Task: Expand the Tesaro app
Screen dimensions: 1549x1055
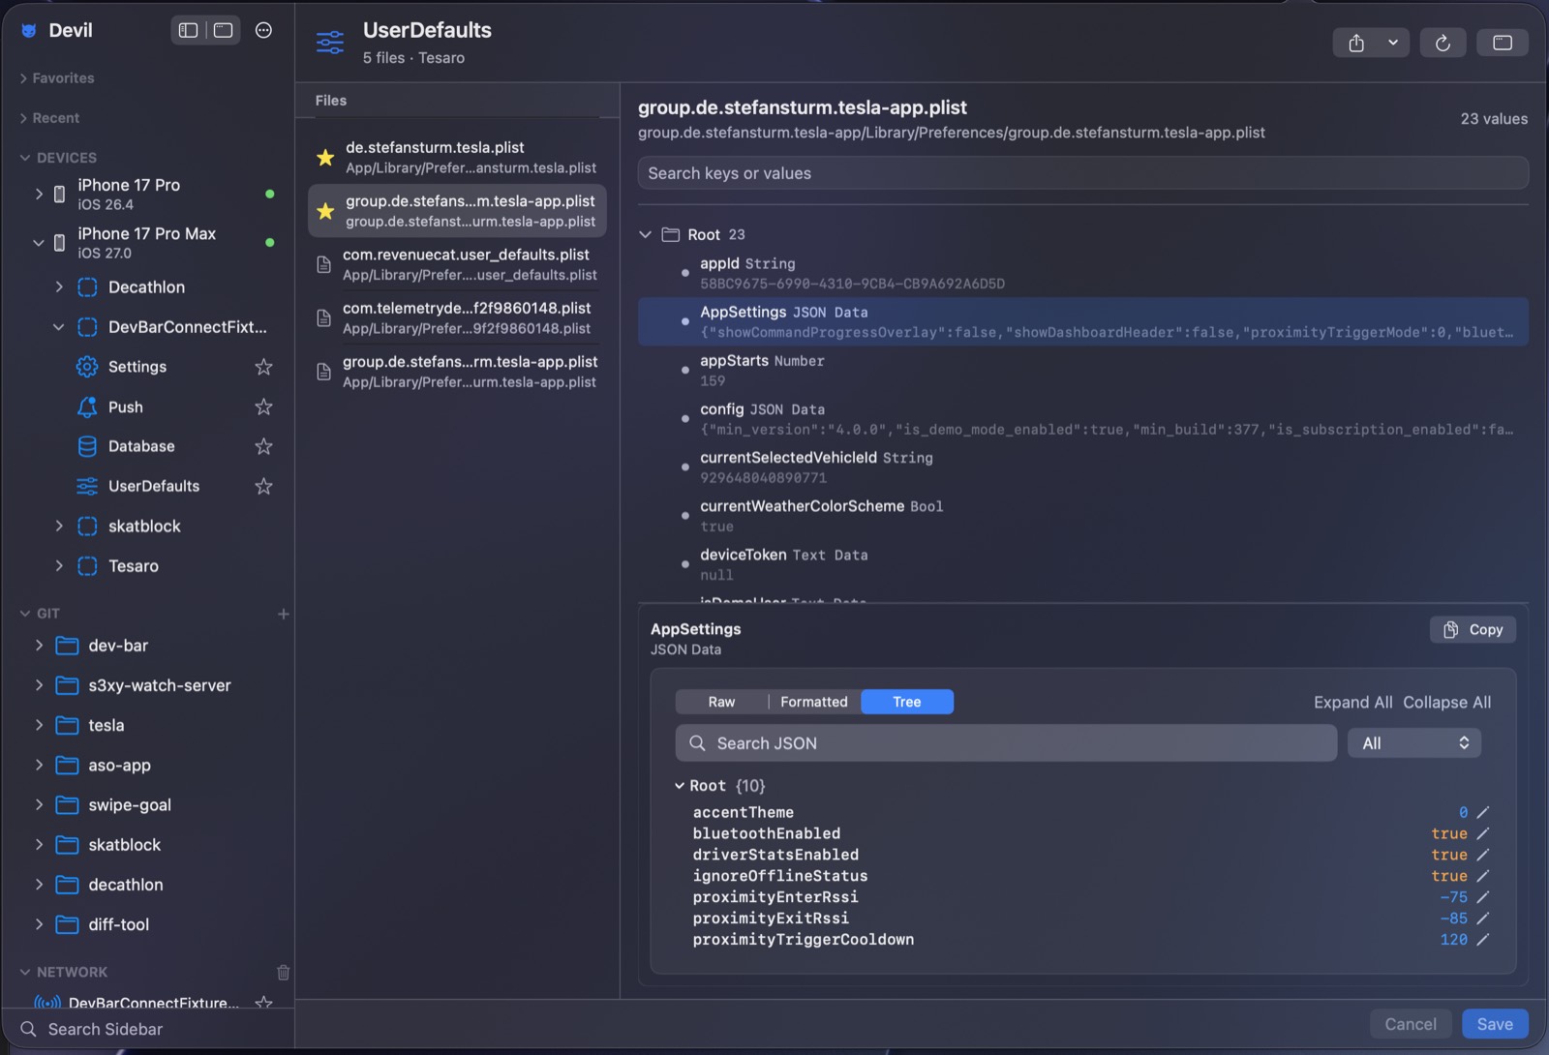Action: pos(59,566)
